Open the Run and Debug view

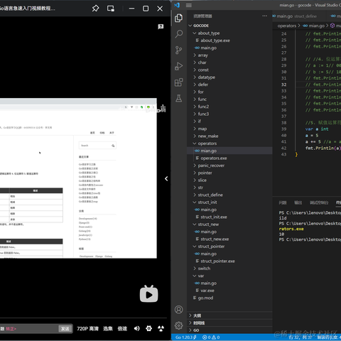[178, 66]
